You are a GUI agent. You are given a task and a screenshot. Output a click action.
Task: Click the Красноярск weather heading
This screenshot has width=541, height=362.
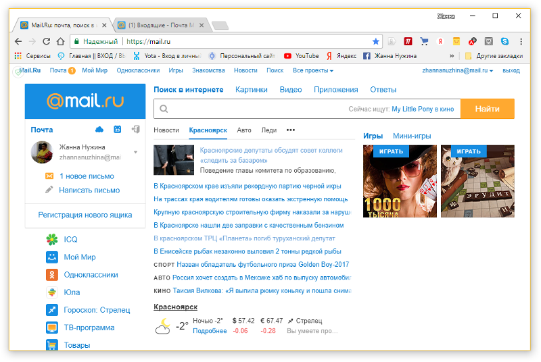pyautogui.click(x=176, y=307)
